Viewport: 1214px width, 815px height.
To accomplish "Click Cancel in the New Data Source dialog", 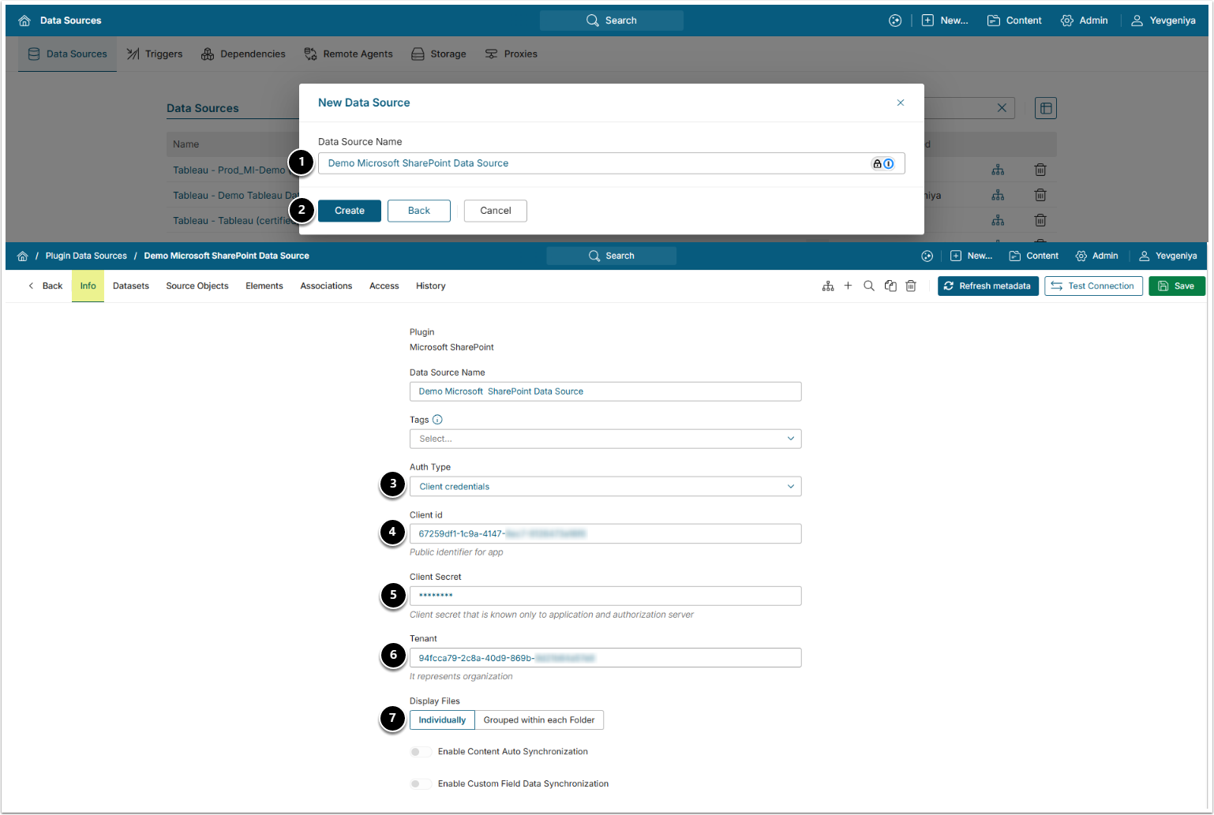I will pyautogui.click(x=496, y=211).
